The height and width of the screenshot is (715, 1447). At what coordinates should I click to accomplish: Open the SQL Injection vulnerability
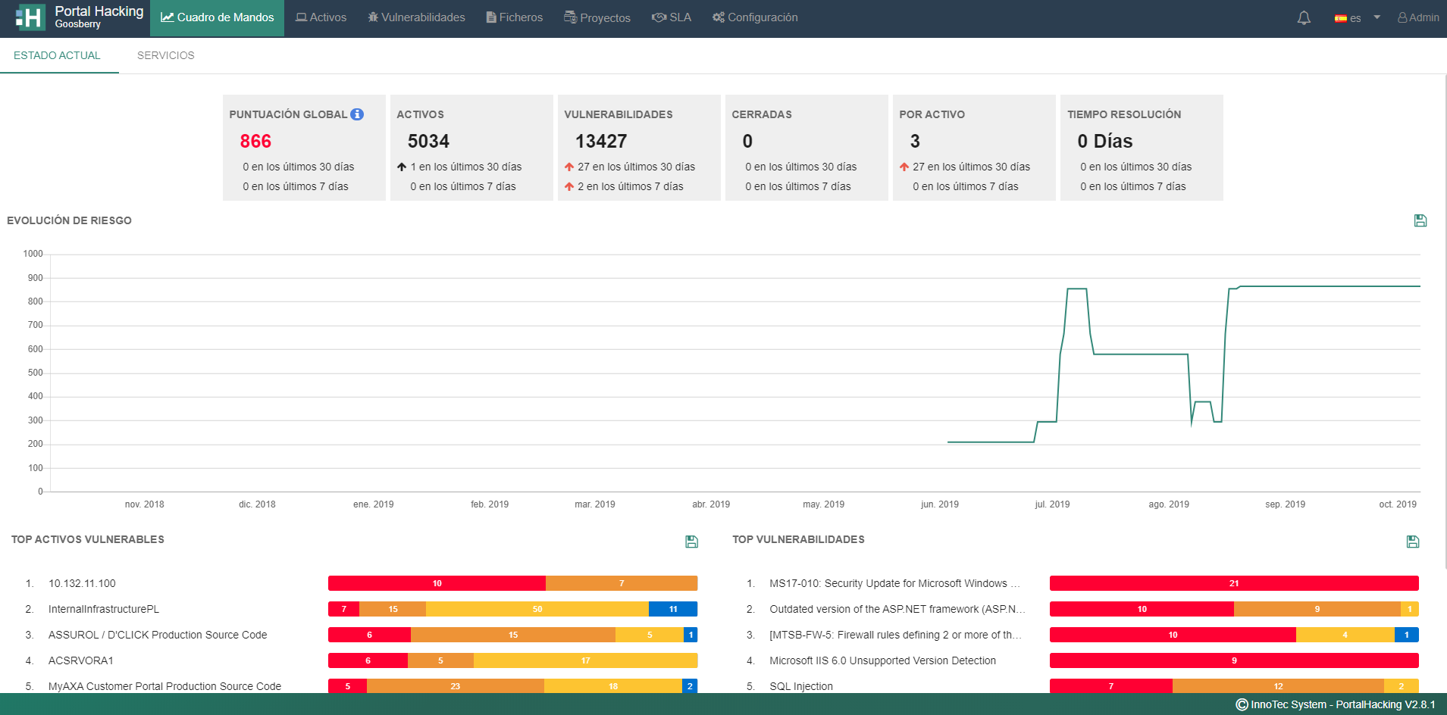(x=801, y=686)
